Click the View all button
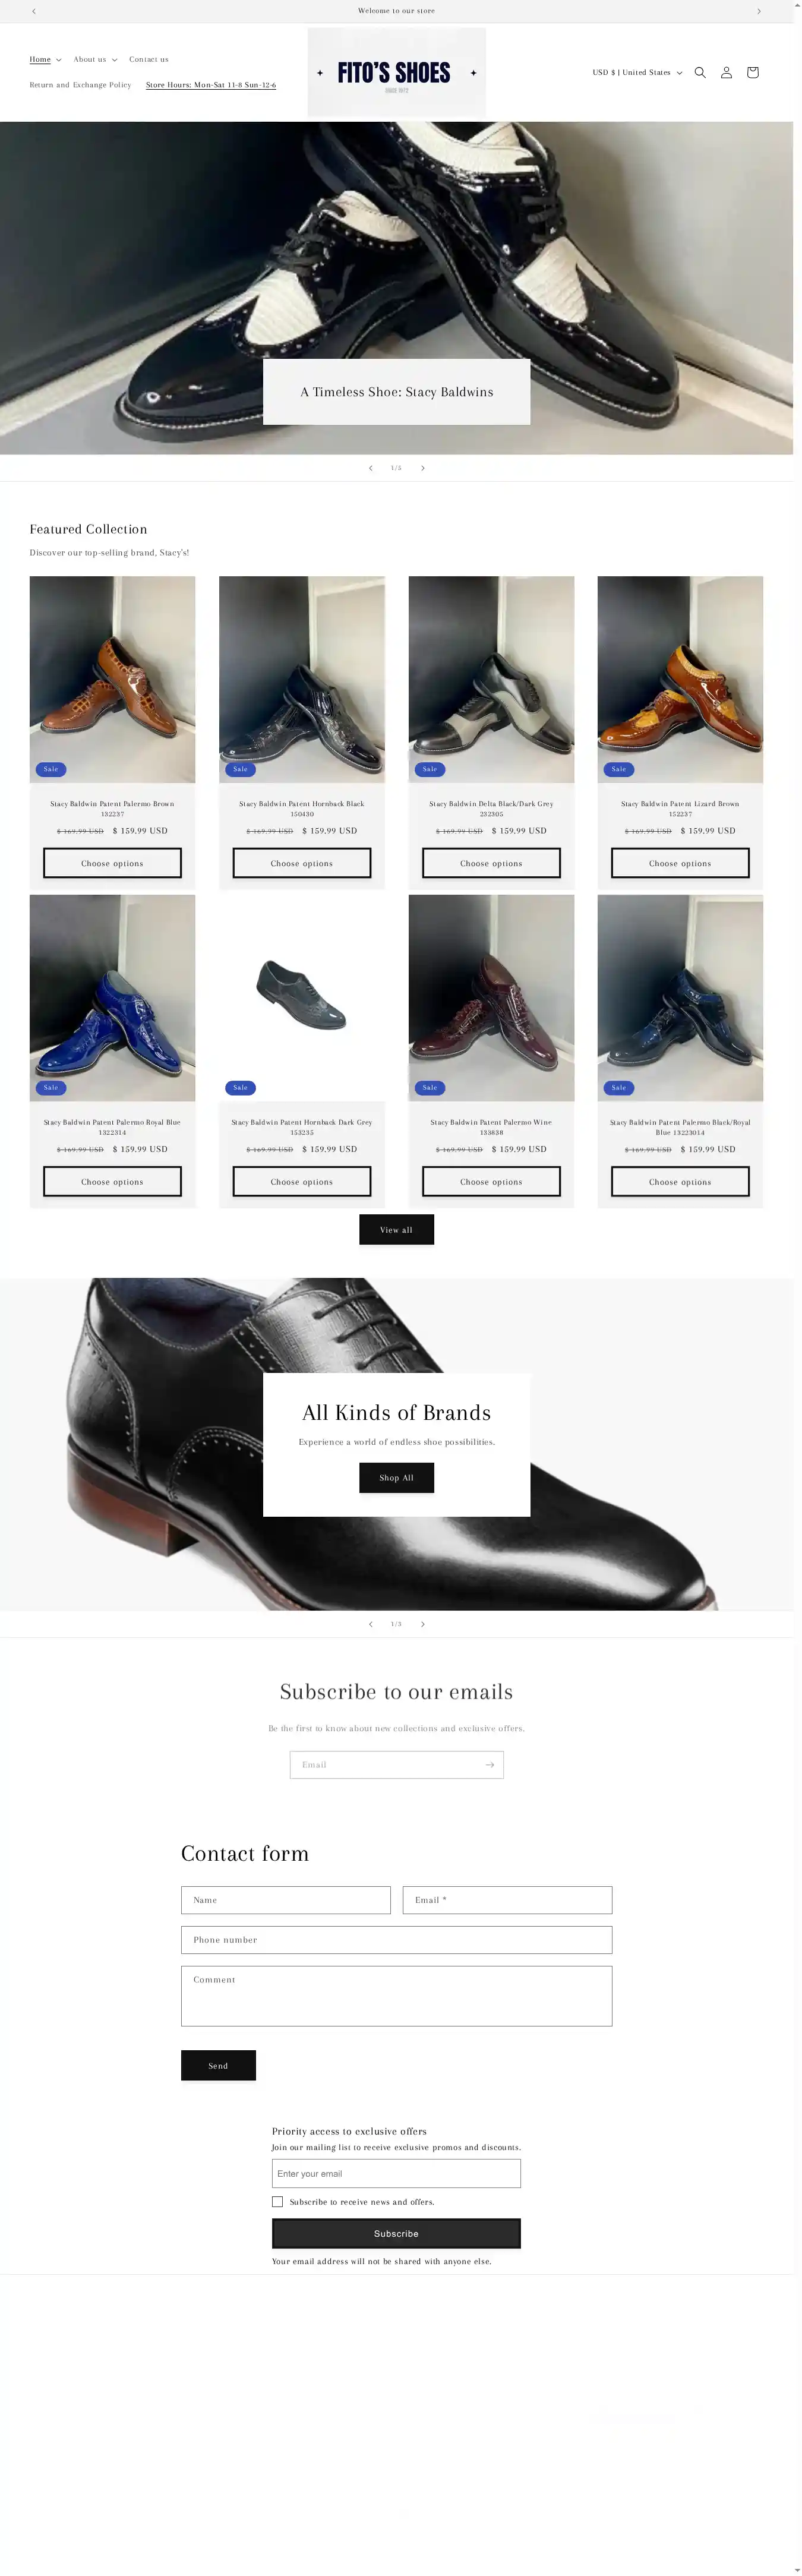802x2576 pixels. [397, 1230]
